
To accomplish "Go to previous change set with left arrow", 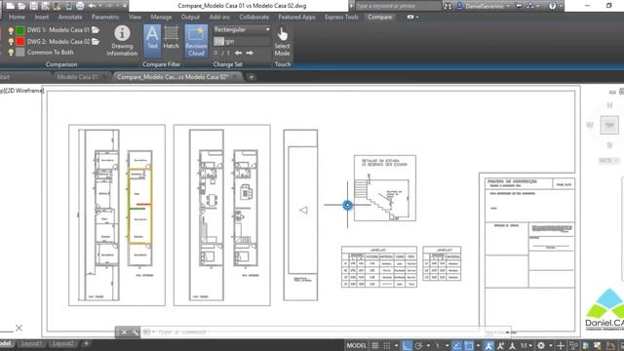I will pyautogui.click(x=238, y=53).
